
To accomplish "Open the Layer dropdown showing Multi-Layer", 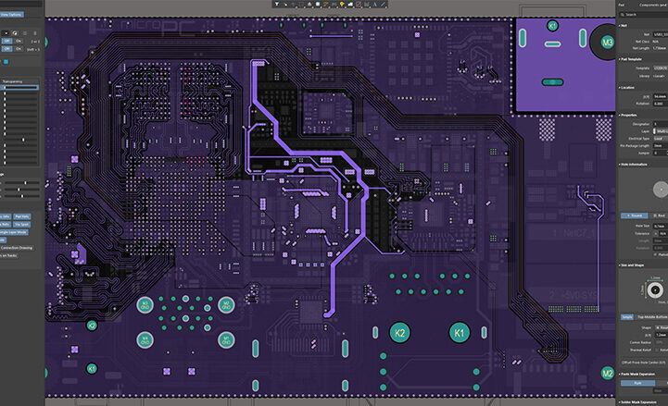I will coord(658,131).
